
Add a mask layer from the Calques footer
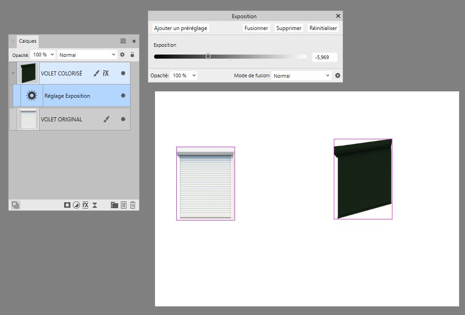coord(67,205)
